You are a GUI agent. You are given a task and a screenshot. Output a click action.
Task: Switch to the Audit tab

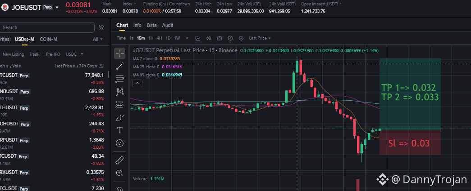coord(168,26)
